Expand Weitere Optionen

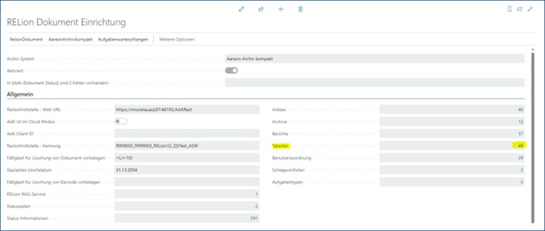(x=177, y=40)
